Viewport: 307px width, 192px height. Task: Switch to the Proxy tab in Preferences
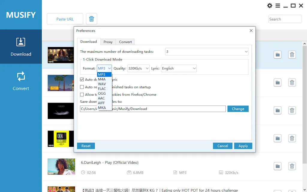(x=108, y=42)
